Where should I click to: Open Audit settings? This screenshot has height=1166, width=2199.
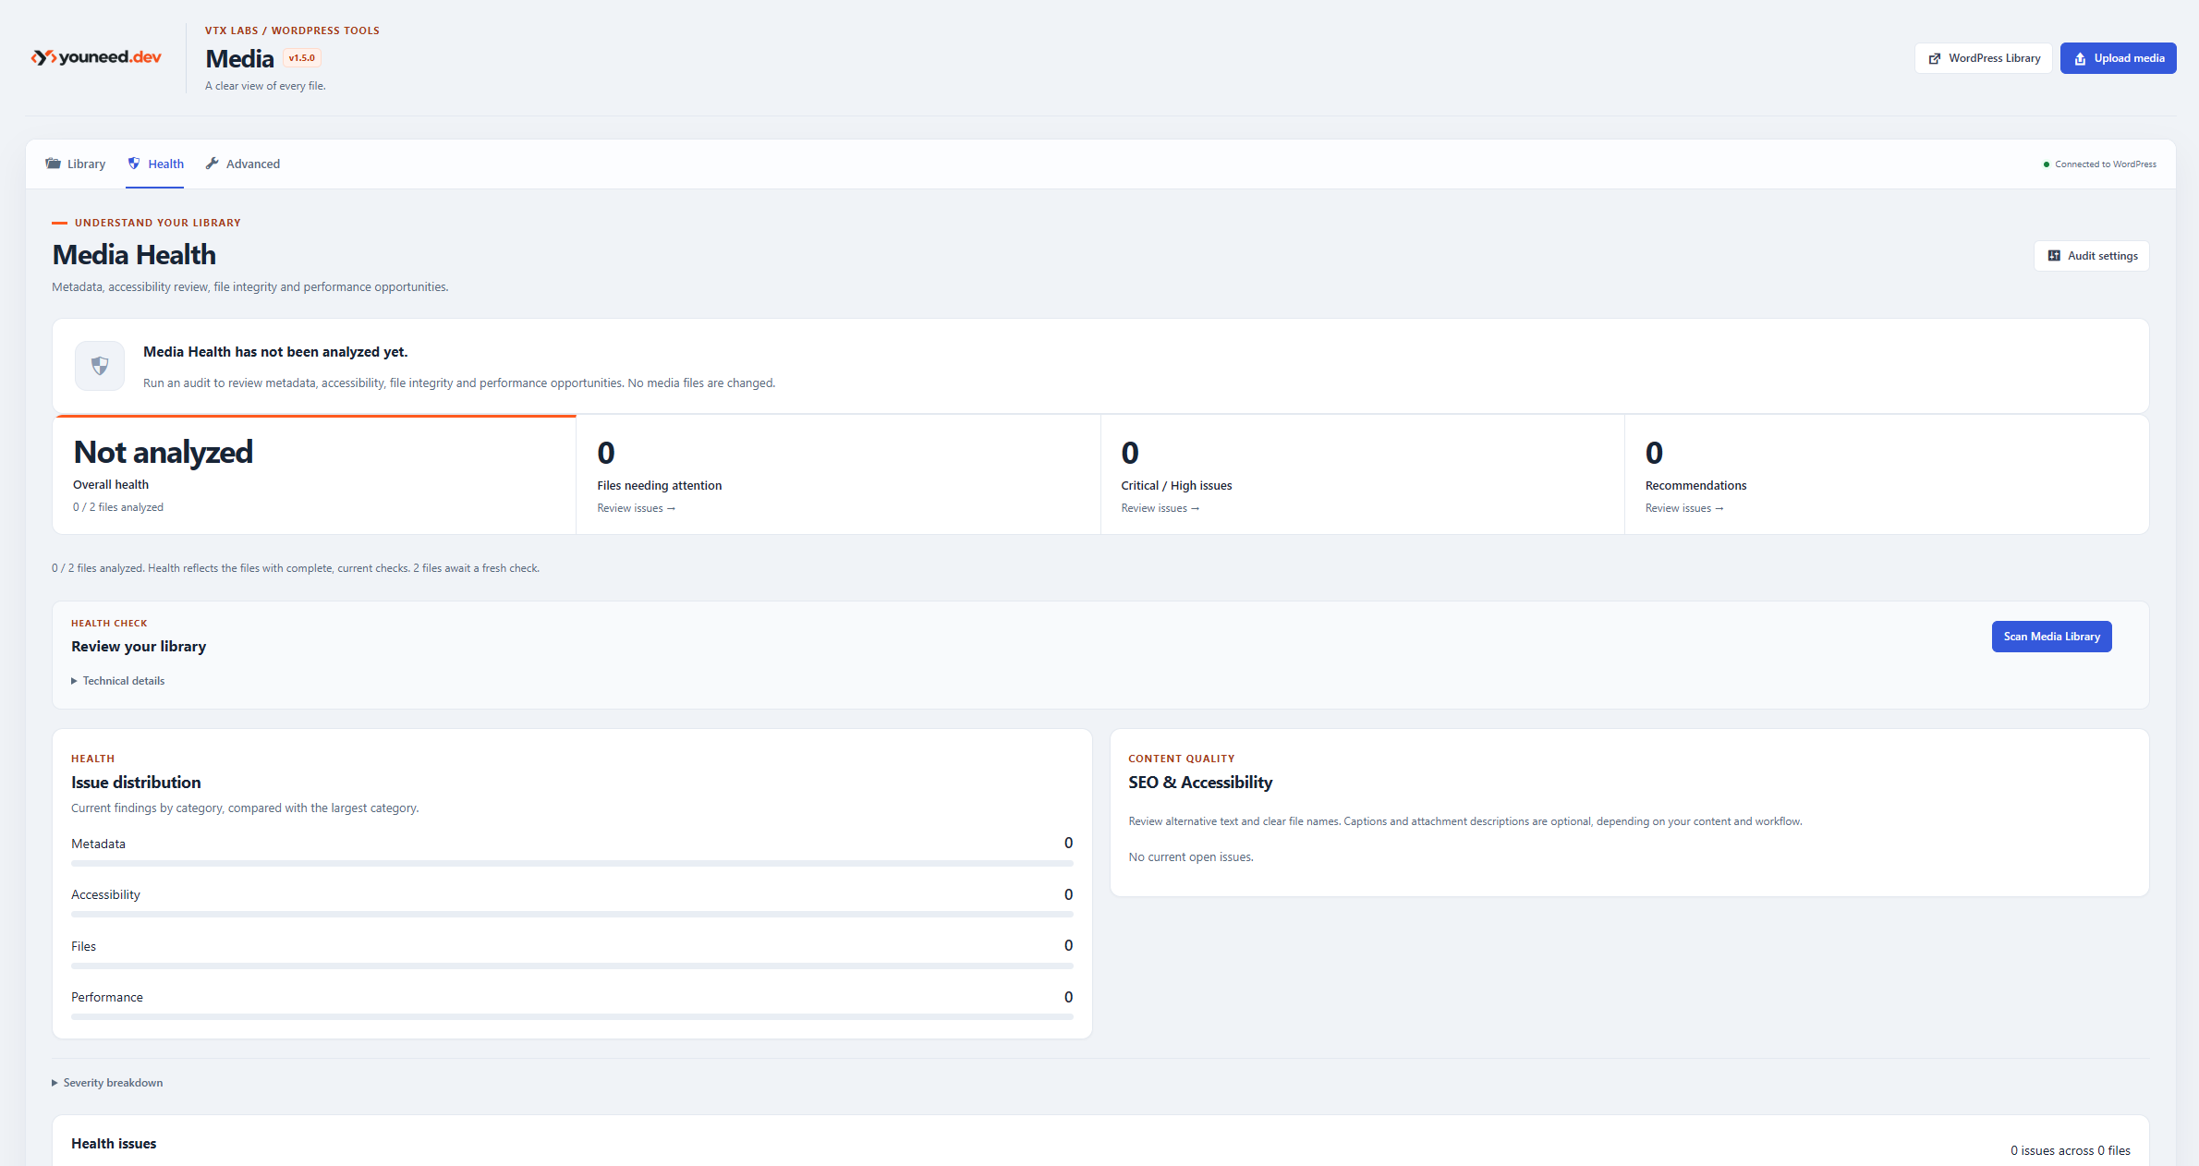coord(2092,256)
